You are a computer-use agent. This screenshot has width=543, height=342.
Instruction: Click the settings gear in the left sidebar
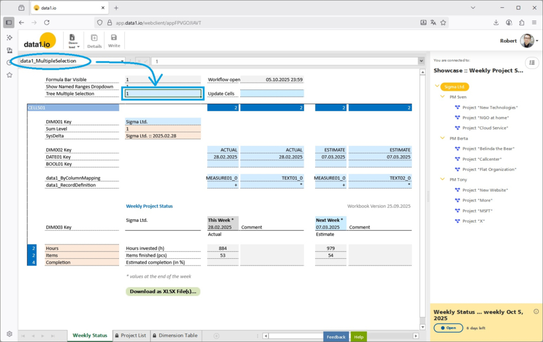(x=9, y=334)
